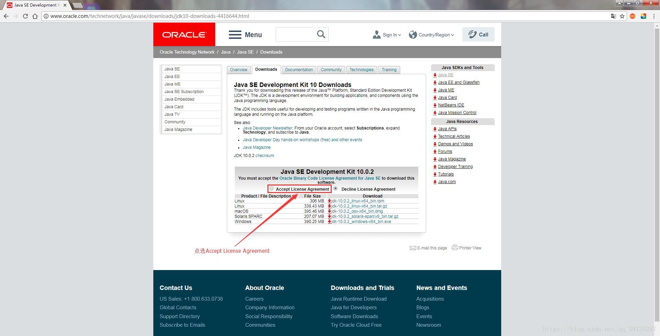Click the red arrow icon beside Tutorials

point(435,174)
